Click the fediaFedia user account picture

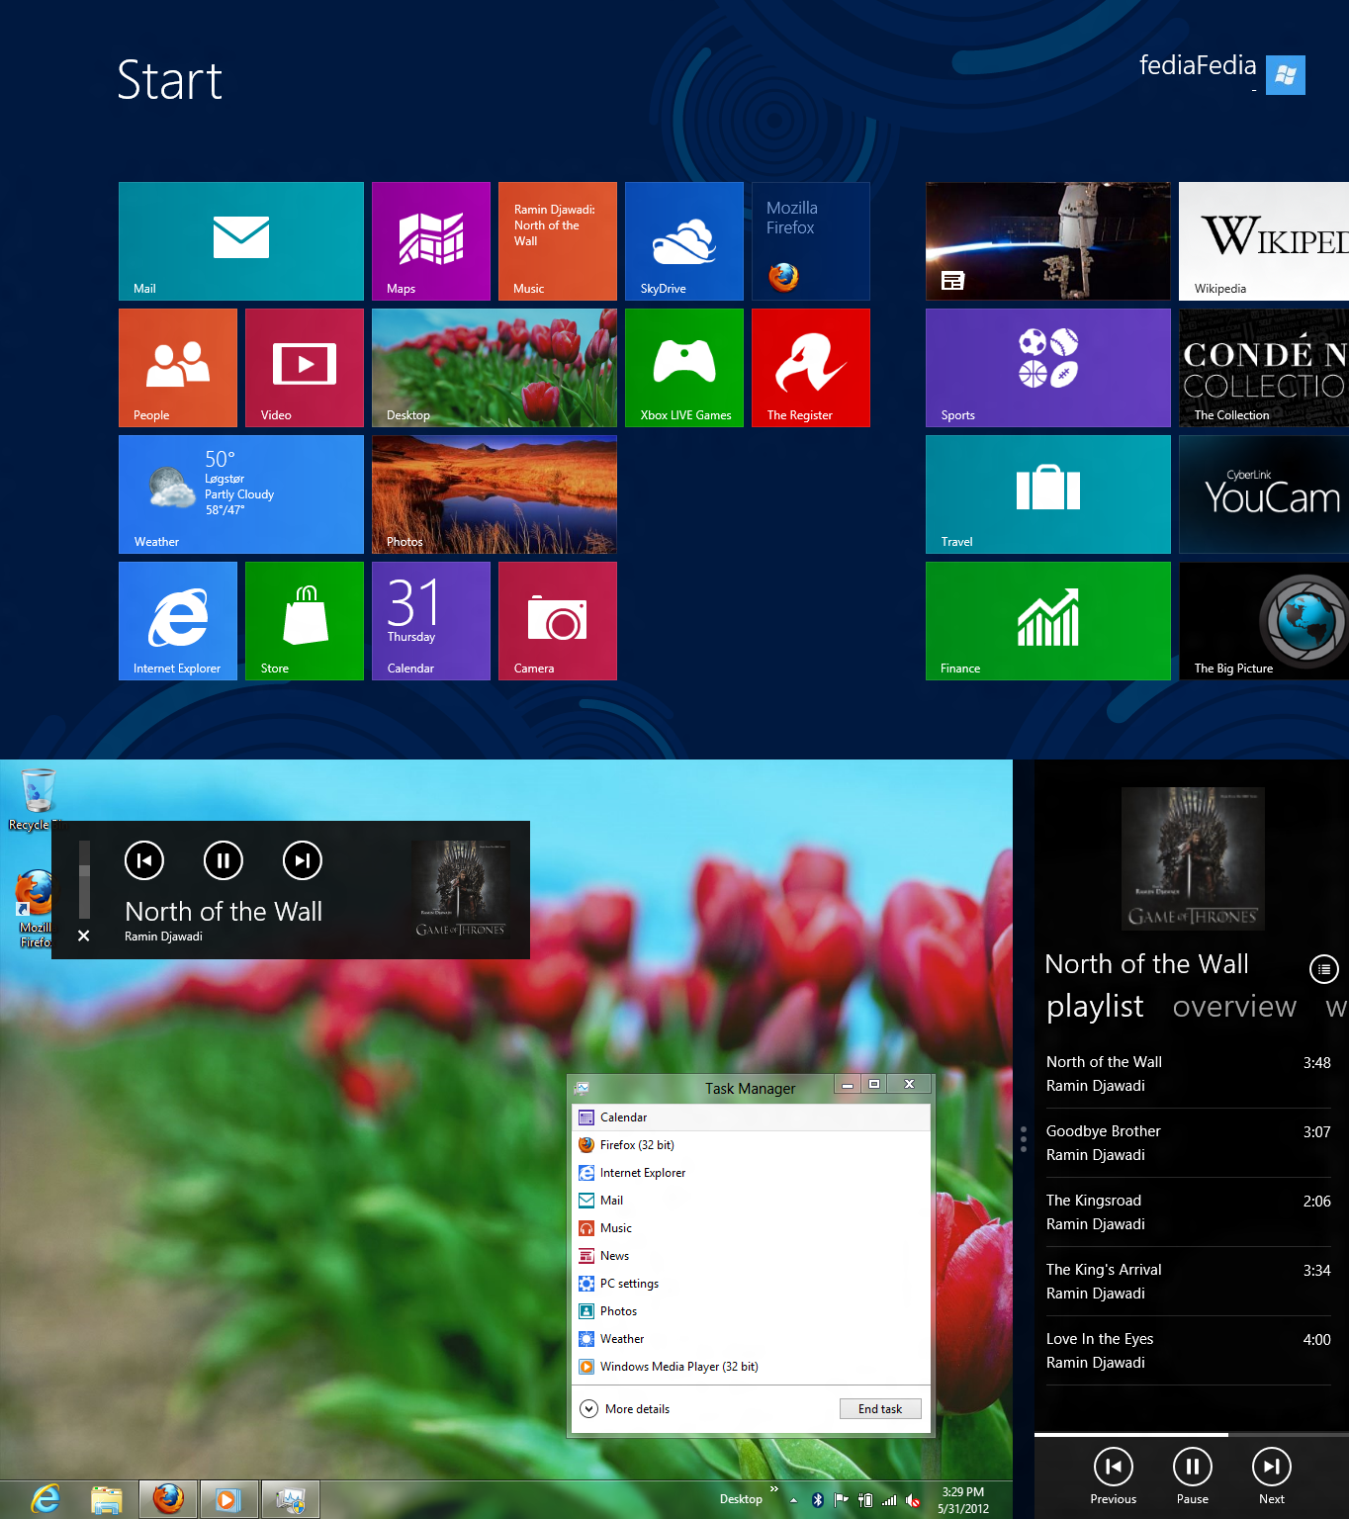[1286, 75]
